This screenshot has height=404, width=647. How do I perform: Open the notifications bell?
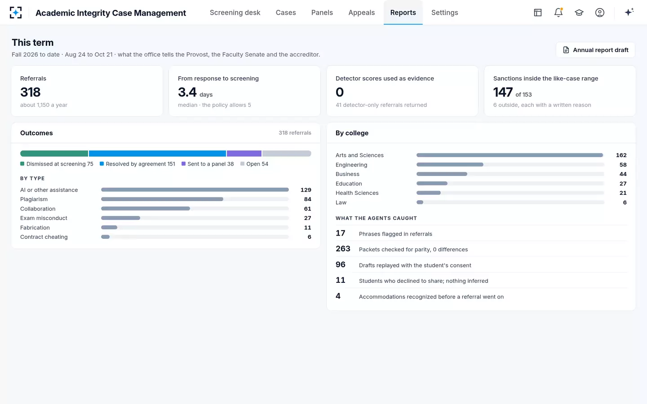pyautogui.click(x=558, y=13)
